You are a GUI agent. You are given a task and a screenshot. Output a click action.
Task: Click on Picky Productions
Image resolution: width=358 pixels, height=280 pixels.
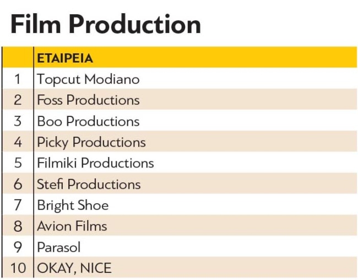91,142
